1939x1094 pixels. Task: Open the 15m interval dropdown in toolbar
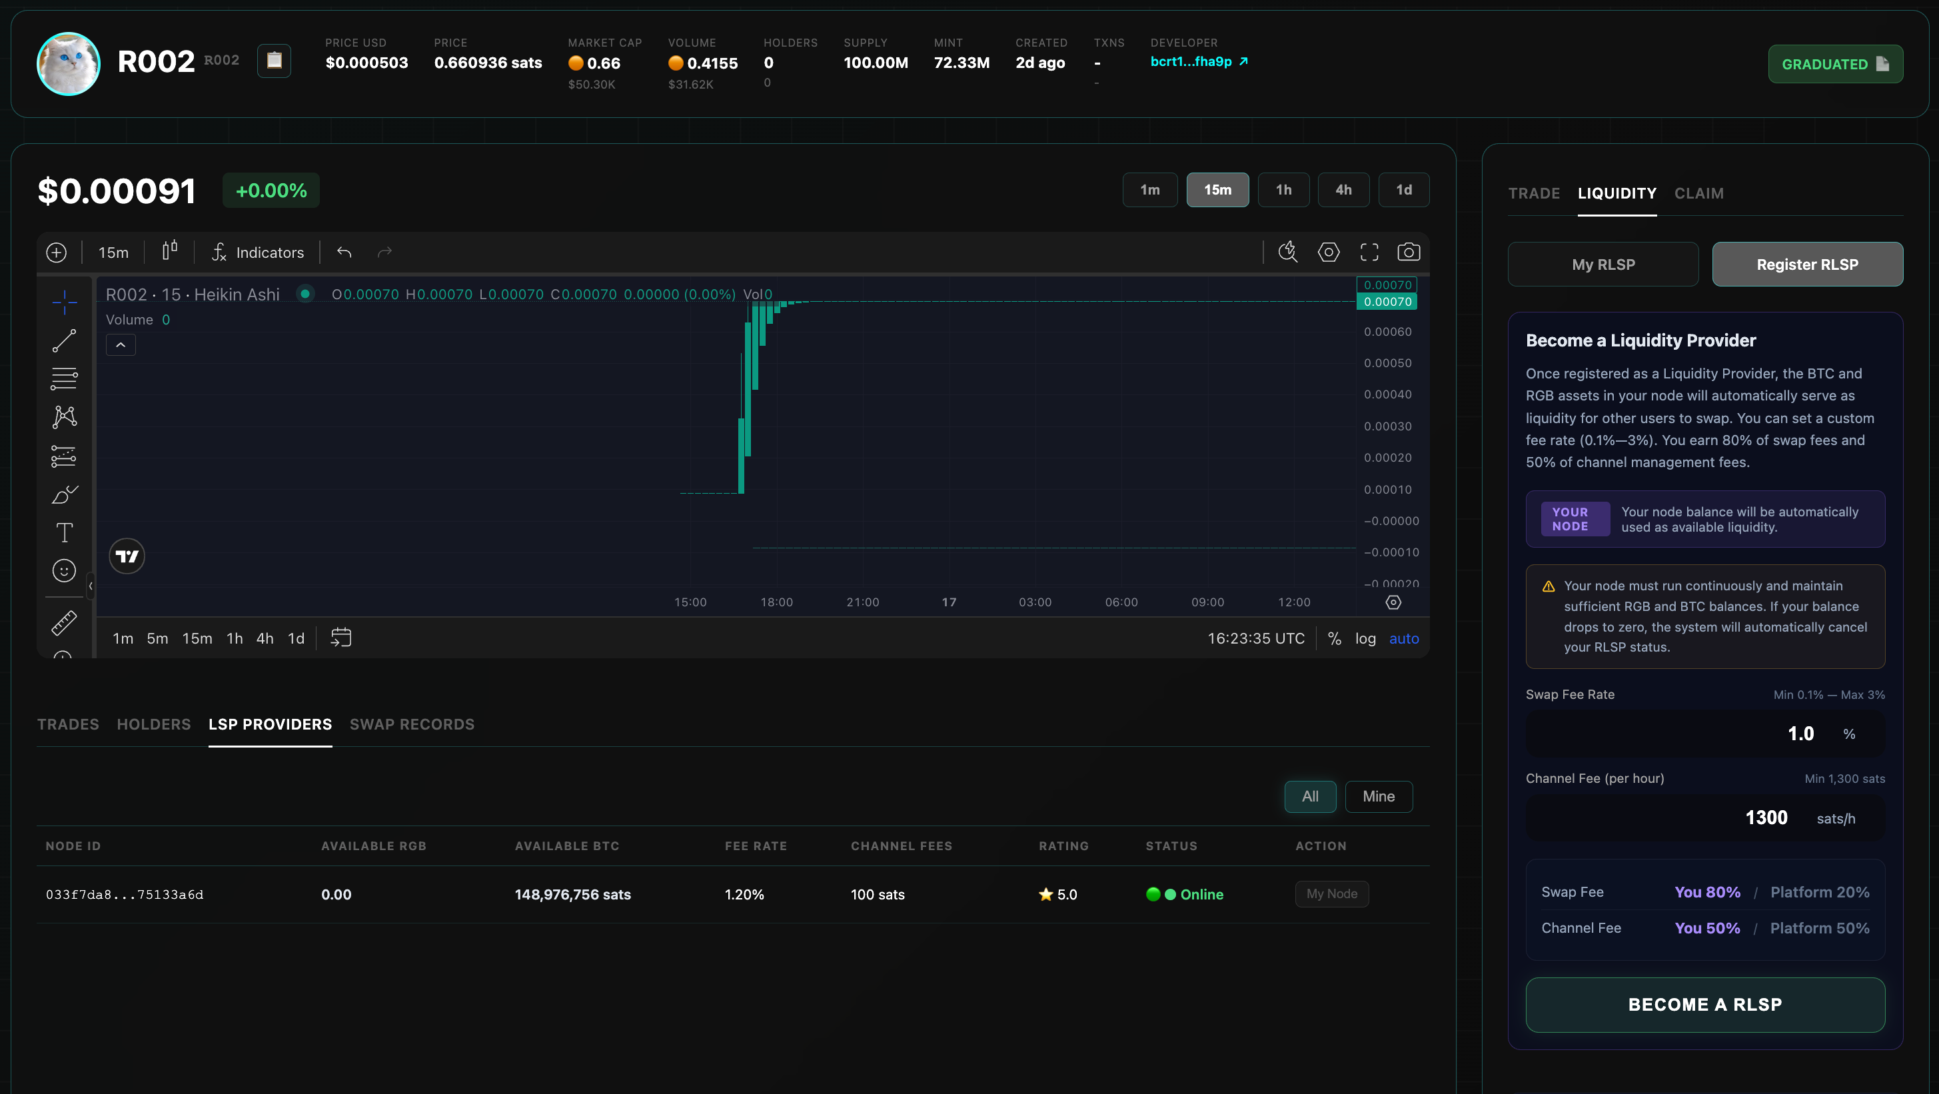tap(114, 252)
